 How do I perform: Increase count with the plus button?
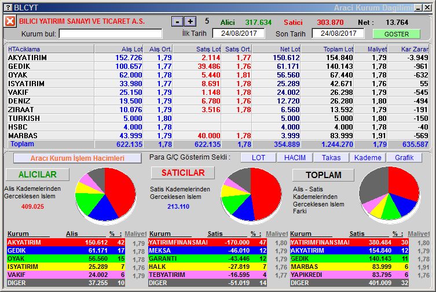tap(190, 21)
